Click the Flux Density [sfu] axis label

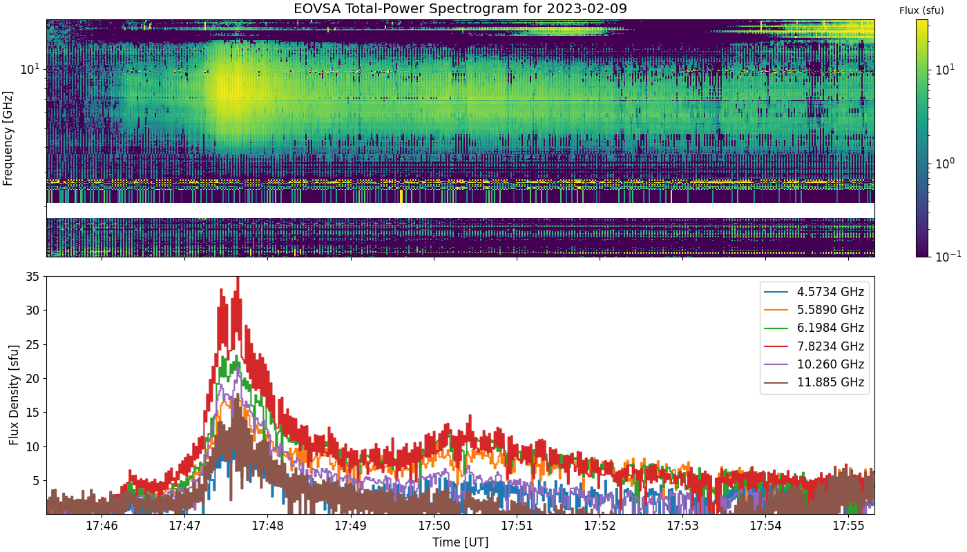point(14,395)
